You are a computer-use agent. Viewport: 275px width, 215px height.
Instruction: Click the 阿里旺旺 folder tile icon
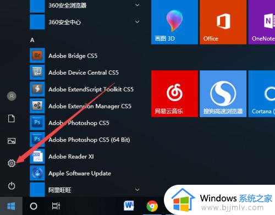point(37,190)
